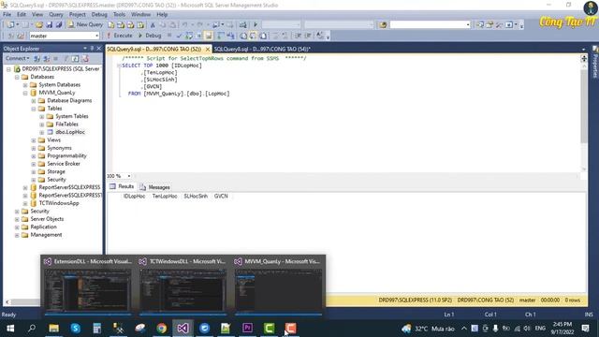Expand the Programmability folder node

pyautogui.click(x=34, y=156)
